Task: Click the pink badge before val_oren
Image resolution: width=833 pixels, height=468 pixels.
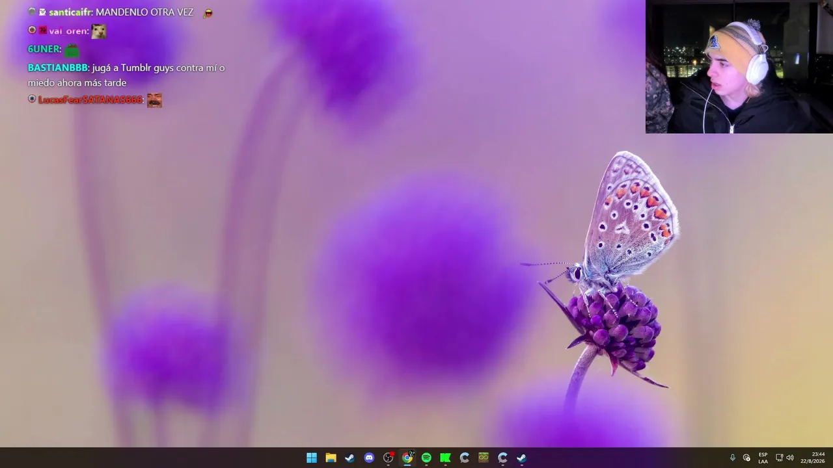Action: pos(42,31)
